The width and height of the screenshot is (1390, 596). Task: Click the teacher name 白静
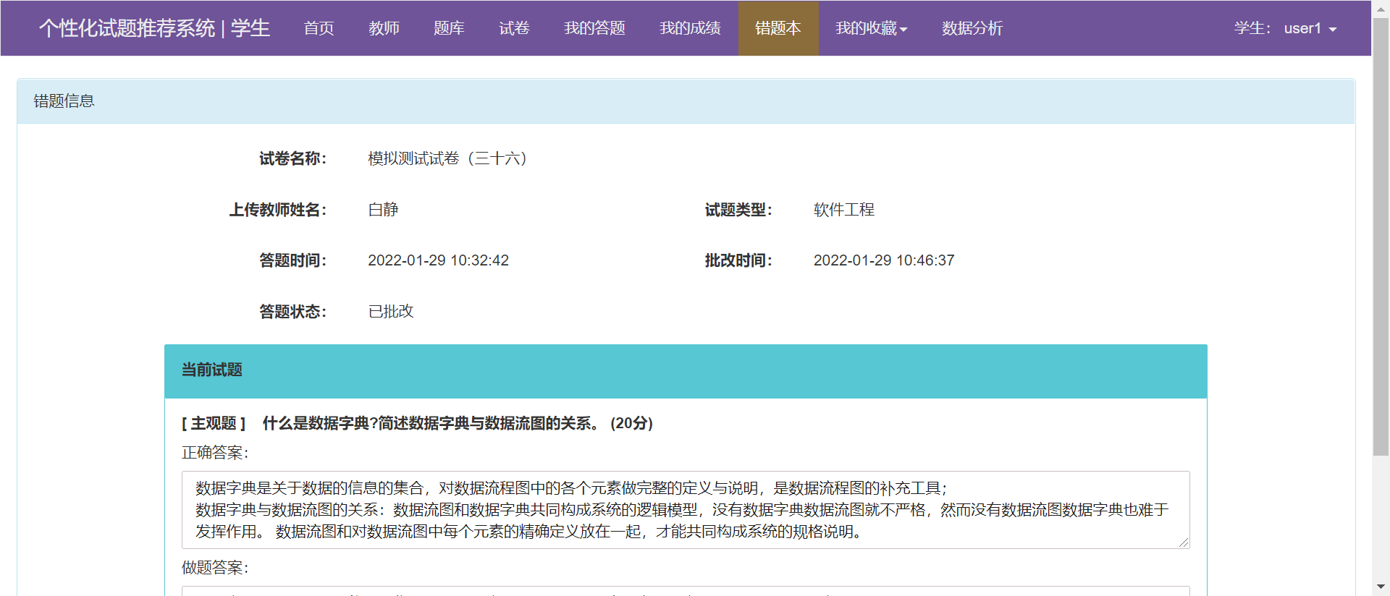tap(383, 210)
